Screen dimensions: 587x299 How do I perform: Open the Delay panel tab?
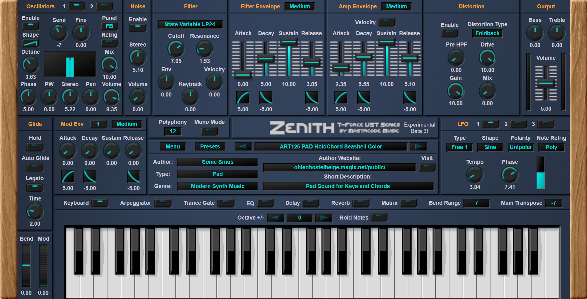[311, 203]
